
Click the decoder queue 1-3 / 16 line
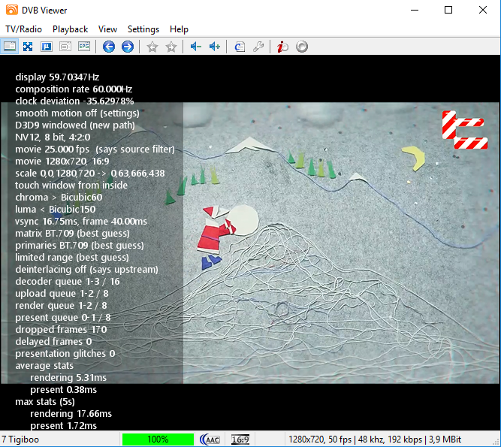pyautogui.click(x=68, y=282)
